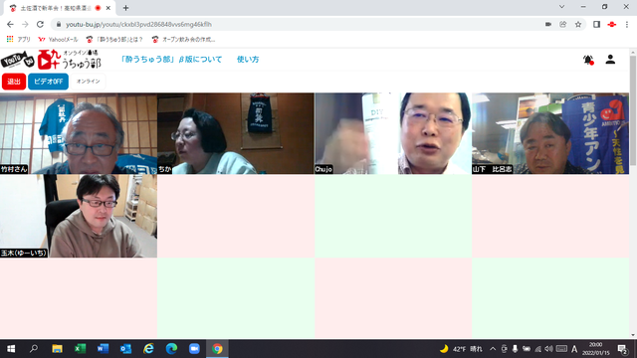Open File Explorer from taskbar
637x358 pixels.
57,349
